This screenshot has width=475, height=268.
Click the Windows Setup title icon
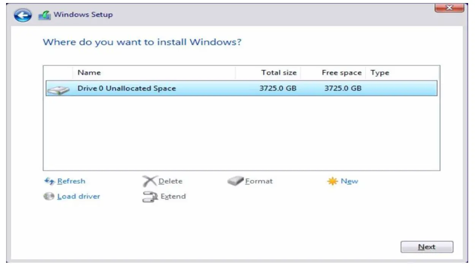pyautogui.click(x=44, y=15)
